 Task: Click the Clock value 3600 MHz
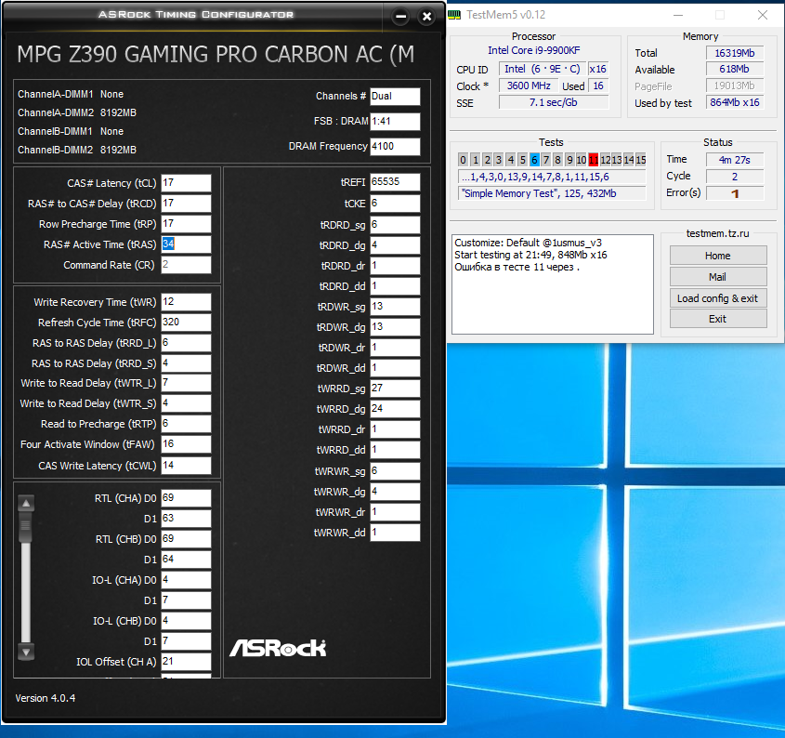coord(529,86)
